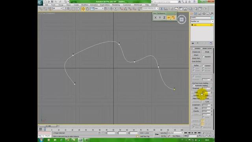
Task: Click Go to End playback button
Action: coord(199,133)
